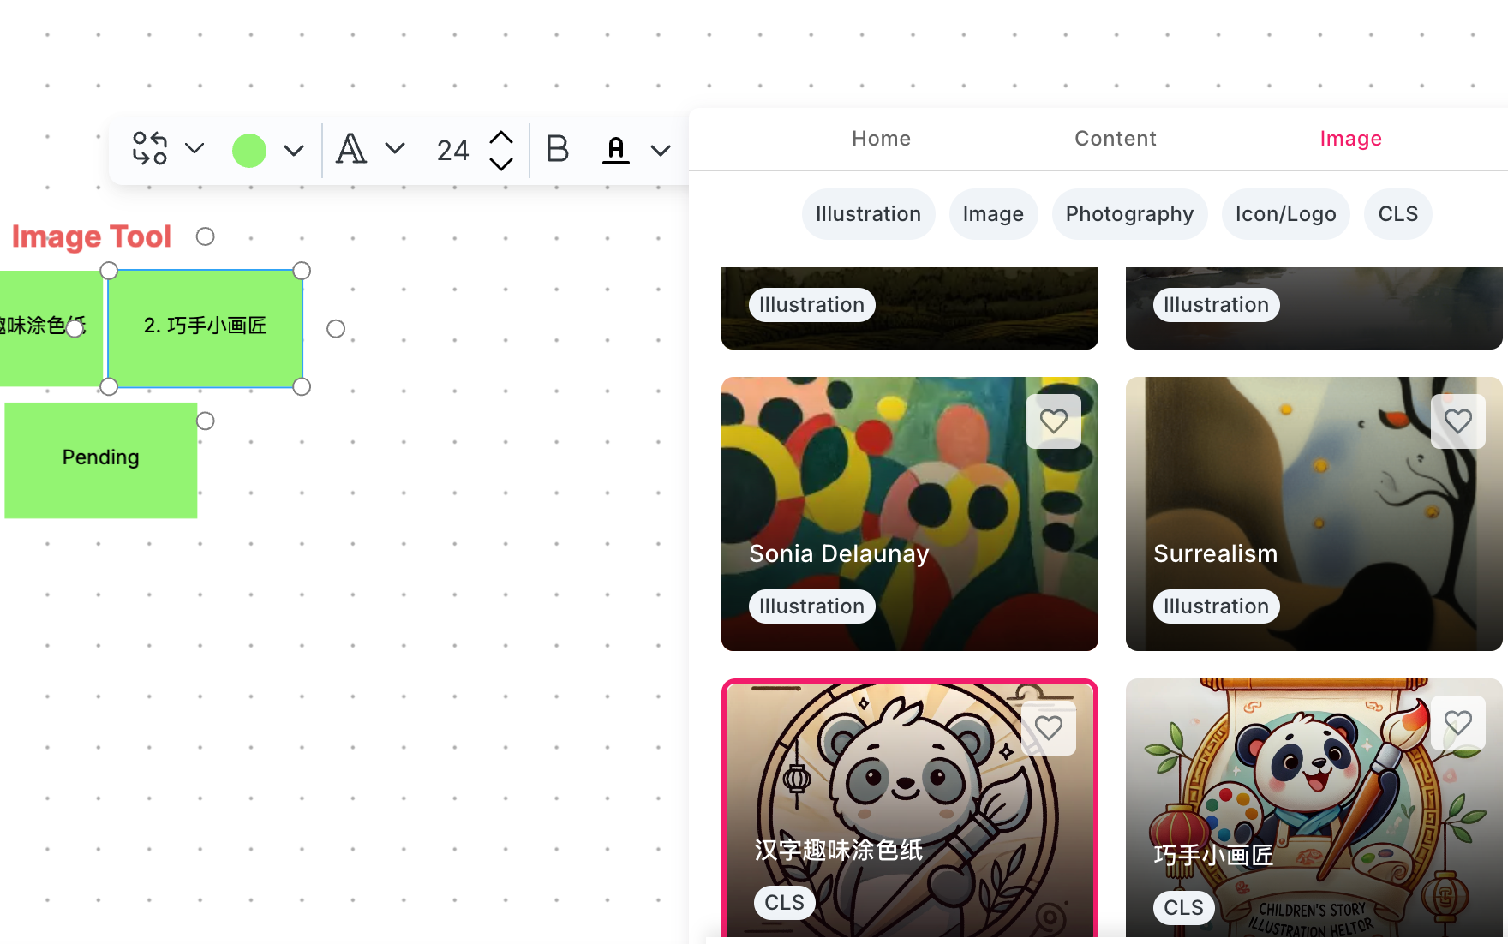Click the underlined A text color icon
Screen dimensions: 1508x944
(615, 150)
